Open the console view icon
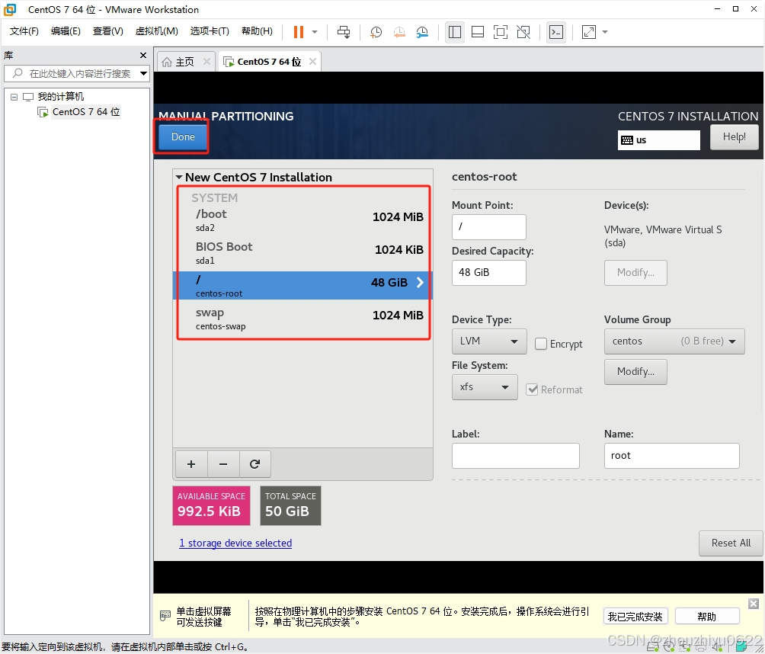 (556, 32)
